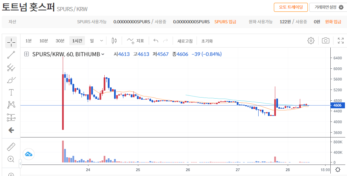Image resolution: width=347 pixels, height=176 pixels.
Task: Click the 오토 트레이딩 button
Action: [291, 7]
